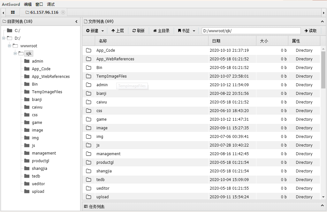The width and height of the screenshot is (327, 212).
Task: Collapse the directory list panel
Action: (x=76, y=22)
